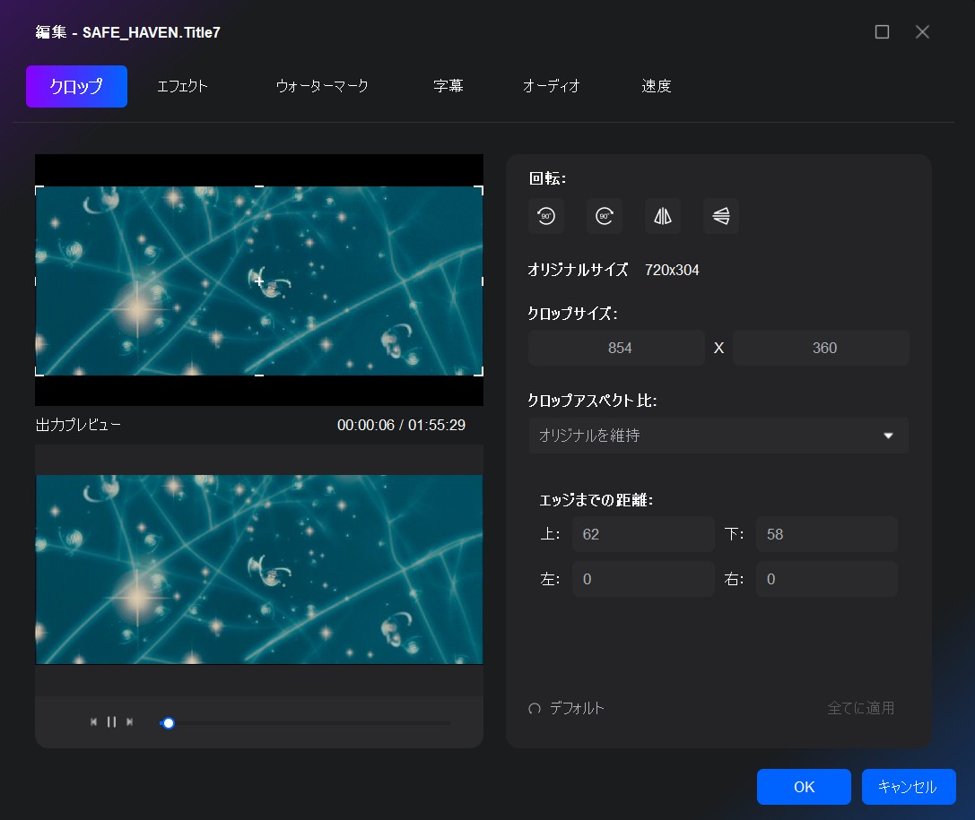Focus the 下 edge distance field
Screen dimensions: 975x820
(826, 534)
